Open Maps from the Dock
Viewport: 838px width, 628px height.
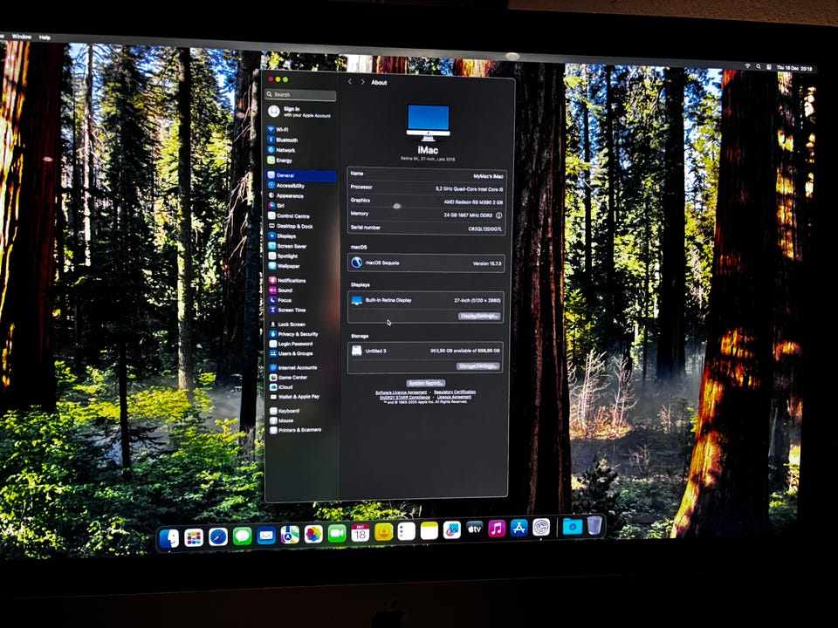pos(290,535)
